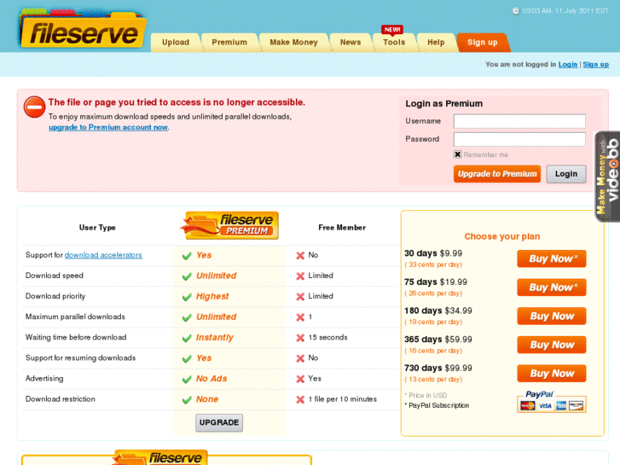Click green checkmark next to Highest
Viewport: 620px width, 465px height.
pyautogui.click(x=187, y=297)
